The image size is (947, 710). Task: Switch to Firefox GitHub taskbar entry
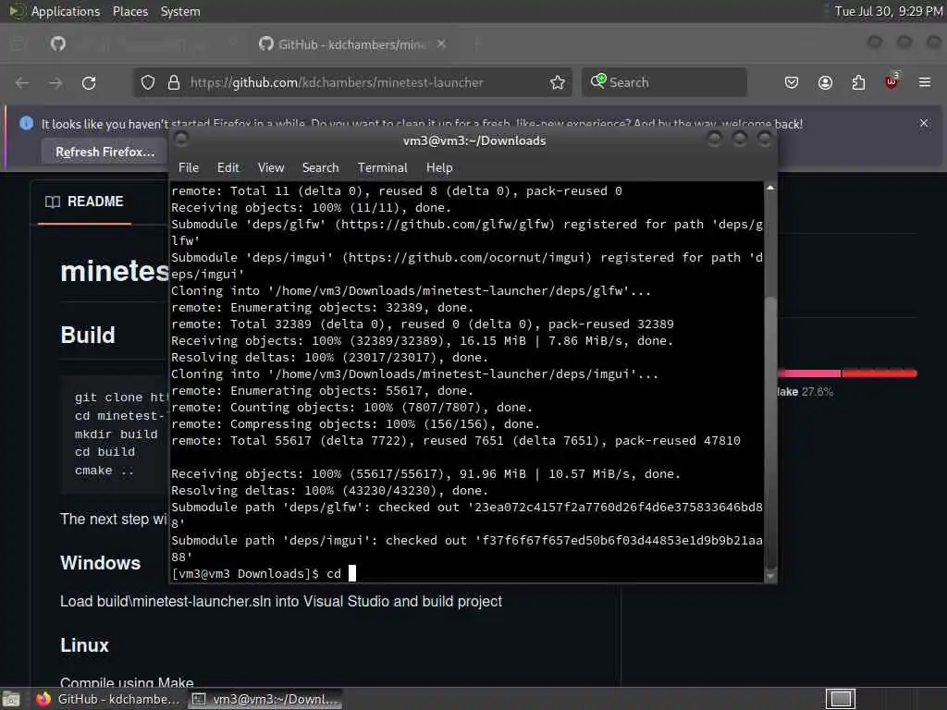(x=107, y=699)
